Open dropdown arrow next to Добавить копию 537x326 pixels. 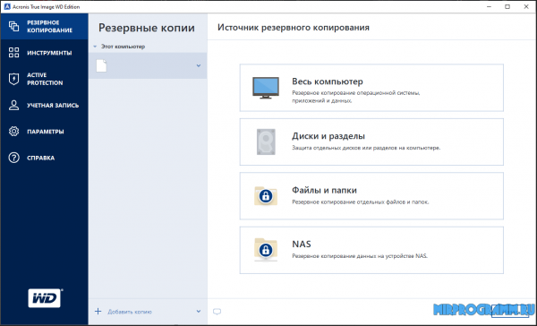coord(199,312)
